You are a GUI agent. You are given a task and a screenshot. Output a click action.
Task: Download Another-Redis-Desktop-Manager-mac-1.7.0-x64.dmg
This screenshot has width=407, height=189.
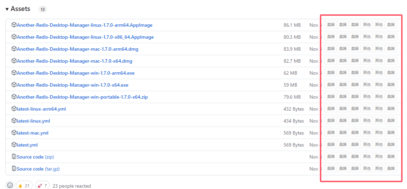(74, 61)
